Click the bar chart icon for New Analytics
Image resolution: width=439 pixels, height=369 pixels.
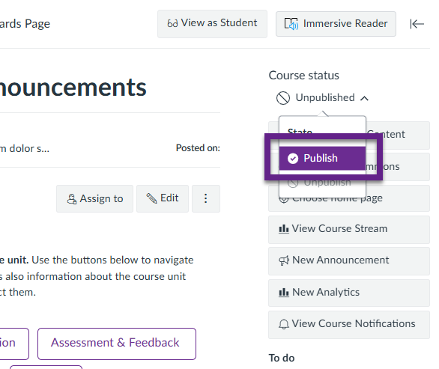pos(284,293)
